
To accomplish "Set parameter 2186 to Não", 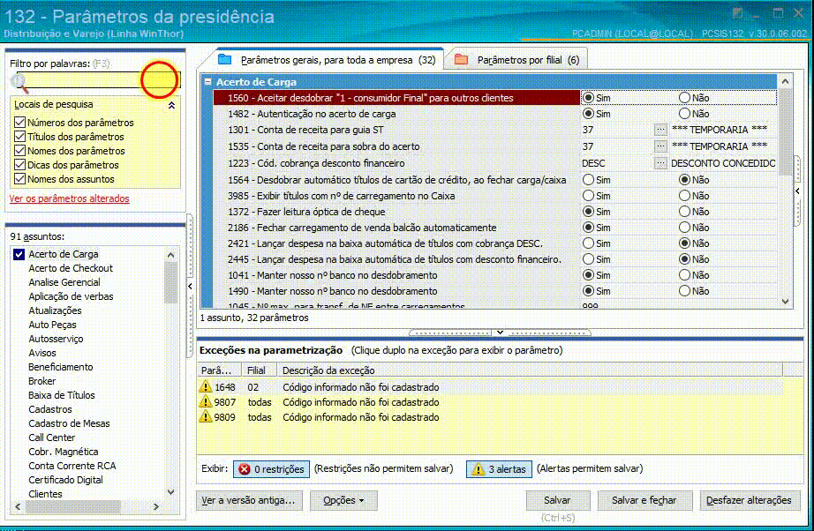I will (x=685, y=227).
